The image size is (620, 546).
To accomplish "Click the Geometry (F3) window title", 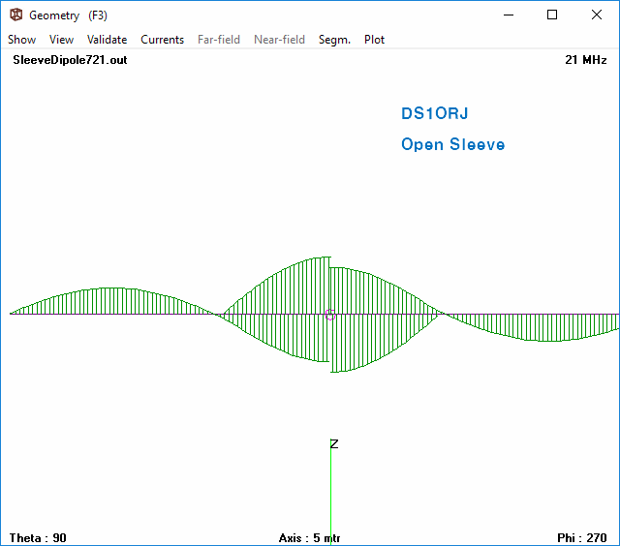I will tap(68, 15).
